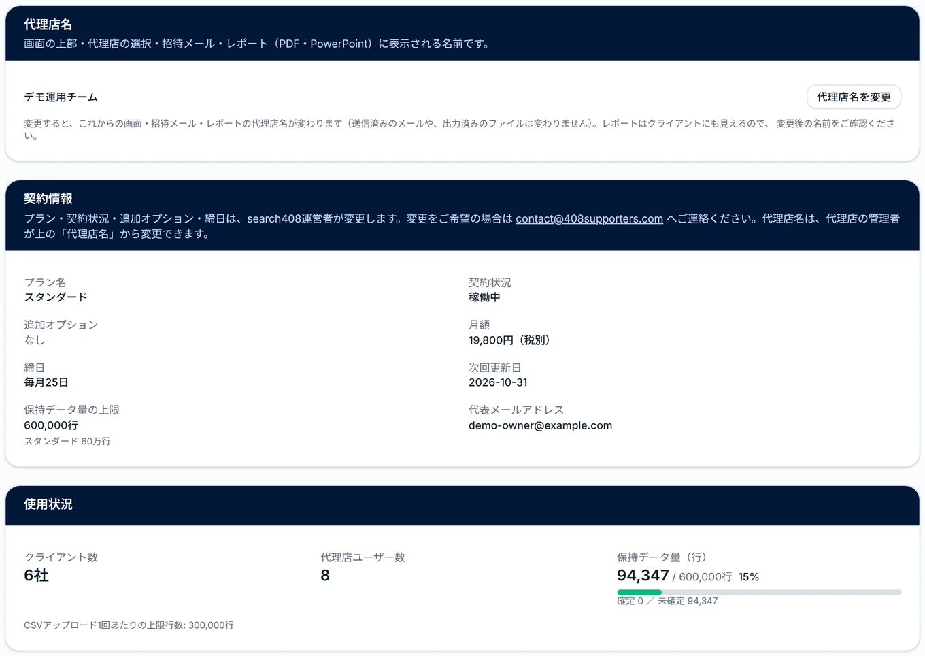Click the クライアント数 label
925x656 pixels.
click(61, 557)
